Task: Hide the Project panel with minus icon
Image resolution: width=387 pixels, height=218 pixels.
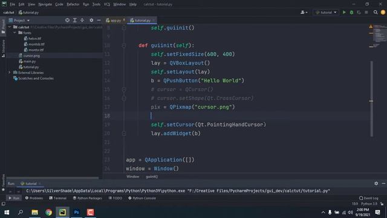Action: pos(99,20)
